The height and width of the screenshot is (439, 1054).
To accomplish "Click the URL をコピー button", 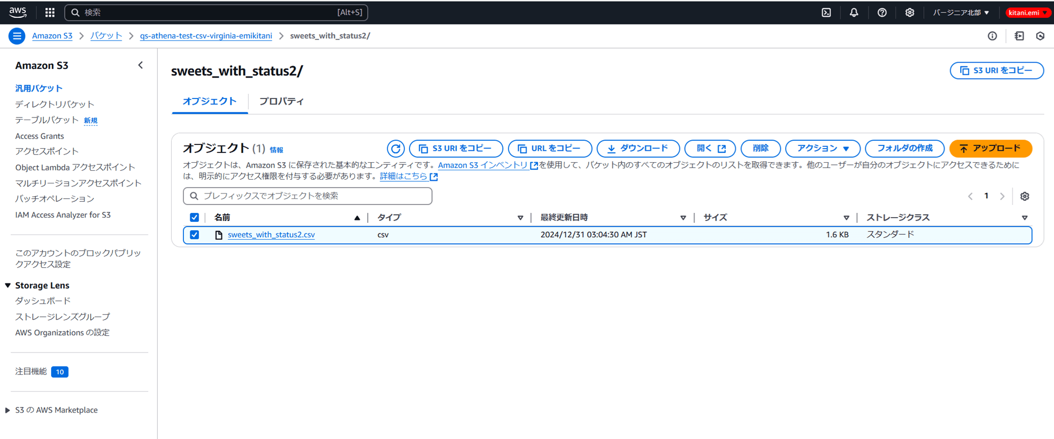I will tap(550, 149).
